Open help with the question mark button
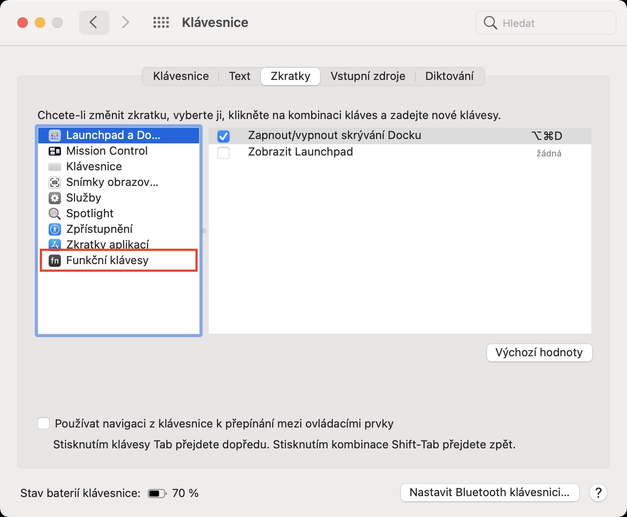The image size is (627, 517). [x=598, y=493]
